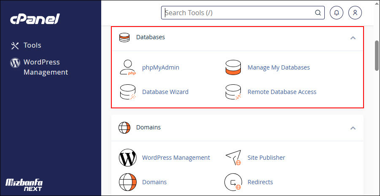This screenshot has width=380, height=196.
Task: Click the search magnifier icon
Action: click(318, 13)
